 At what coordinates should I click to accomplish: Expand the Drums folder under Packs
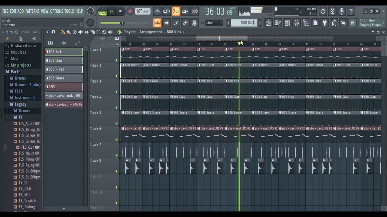tap(20, 78)
